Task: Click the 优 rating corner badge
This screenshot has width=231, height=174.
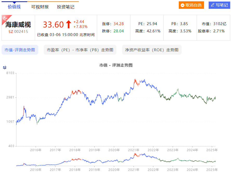Action: pos(5,18)
